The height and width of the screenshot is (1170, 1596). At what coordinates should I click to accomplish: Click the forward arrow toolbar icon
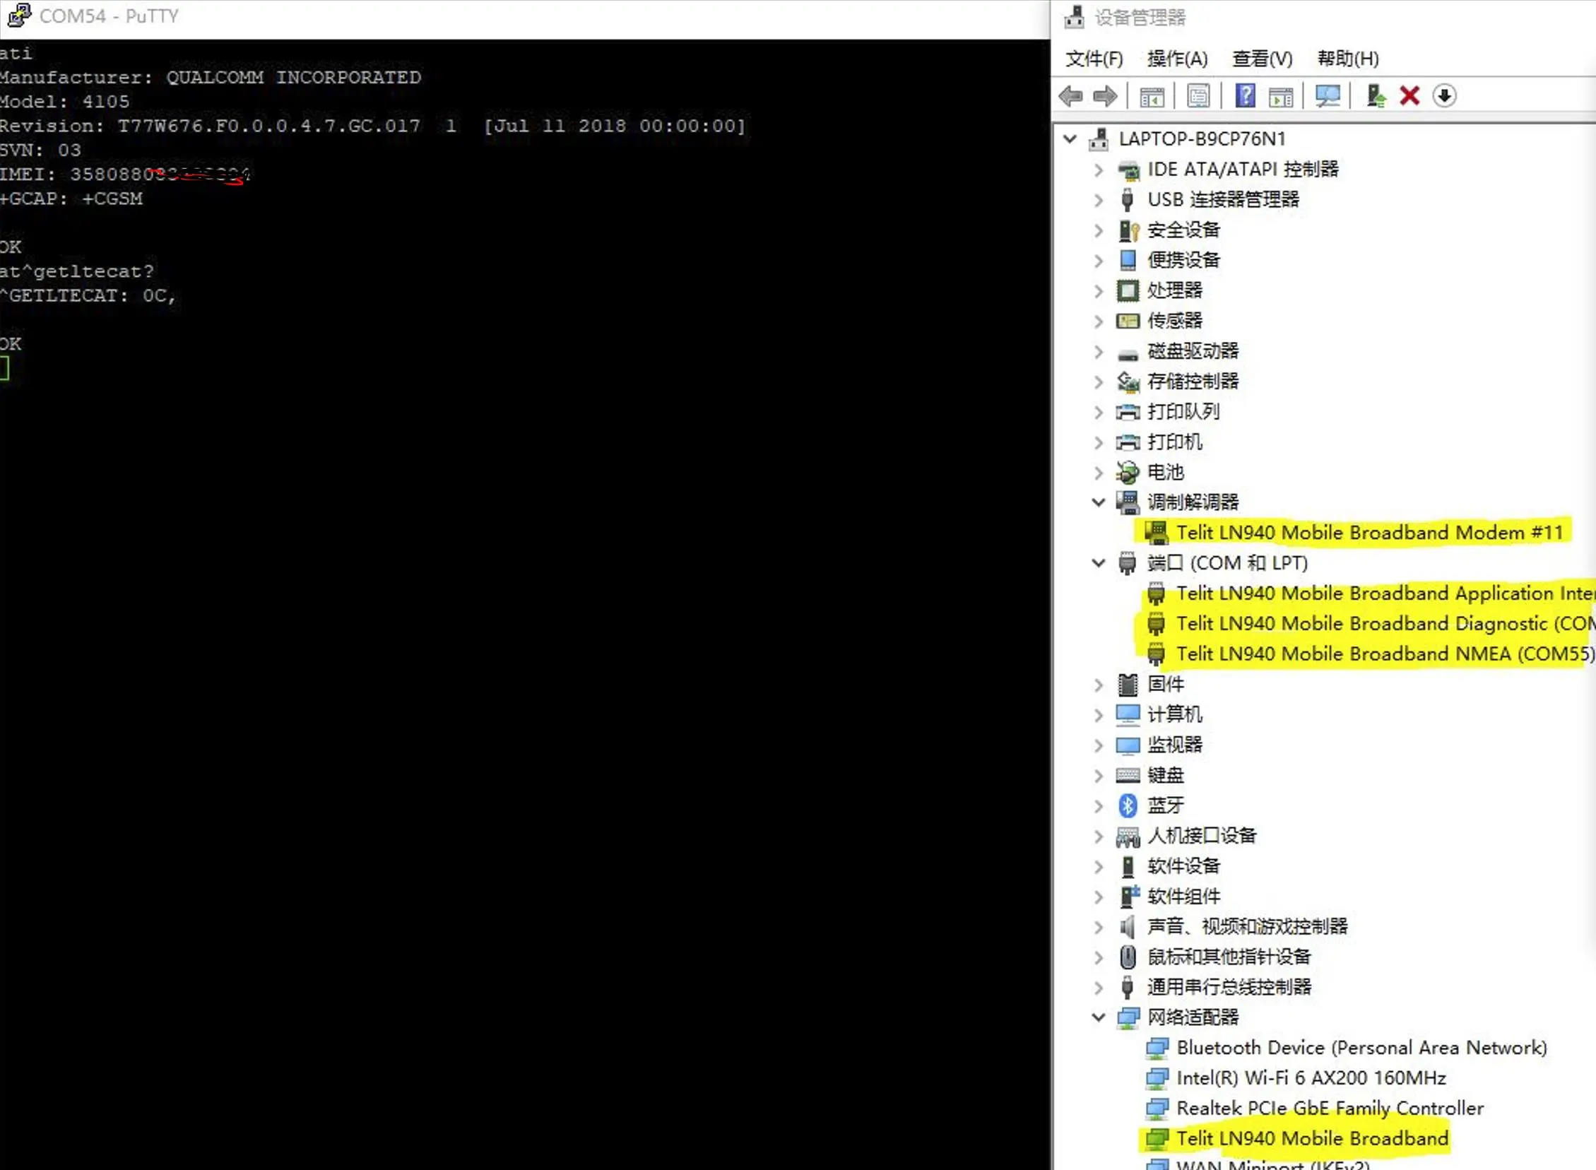(x=1104, y=95)
